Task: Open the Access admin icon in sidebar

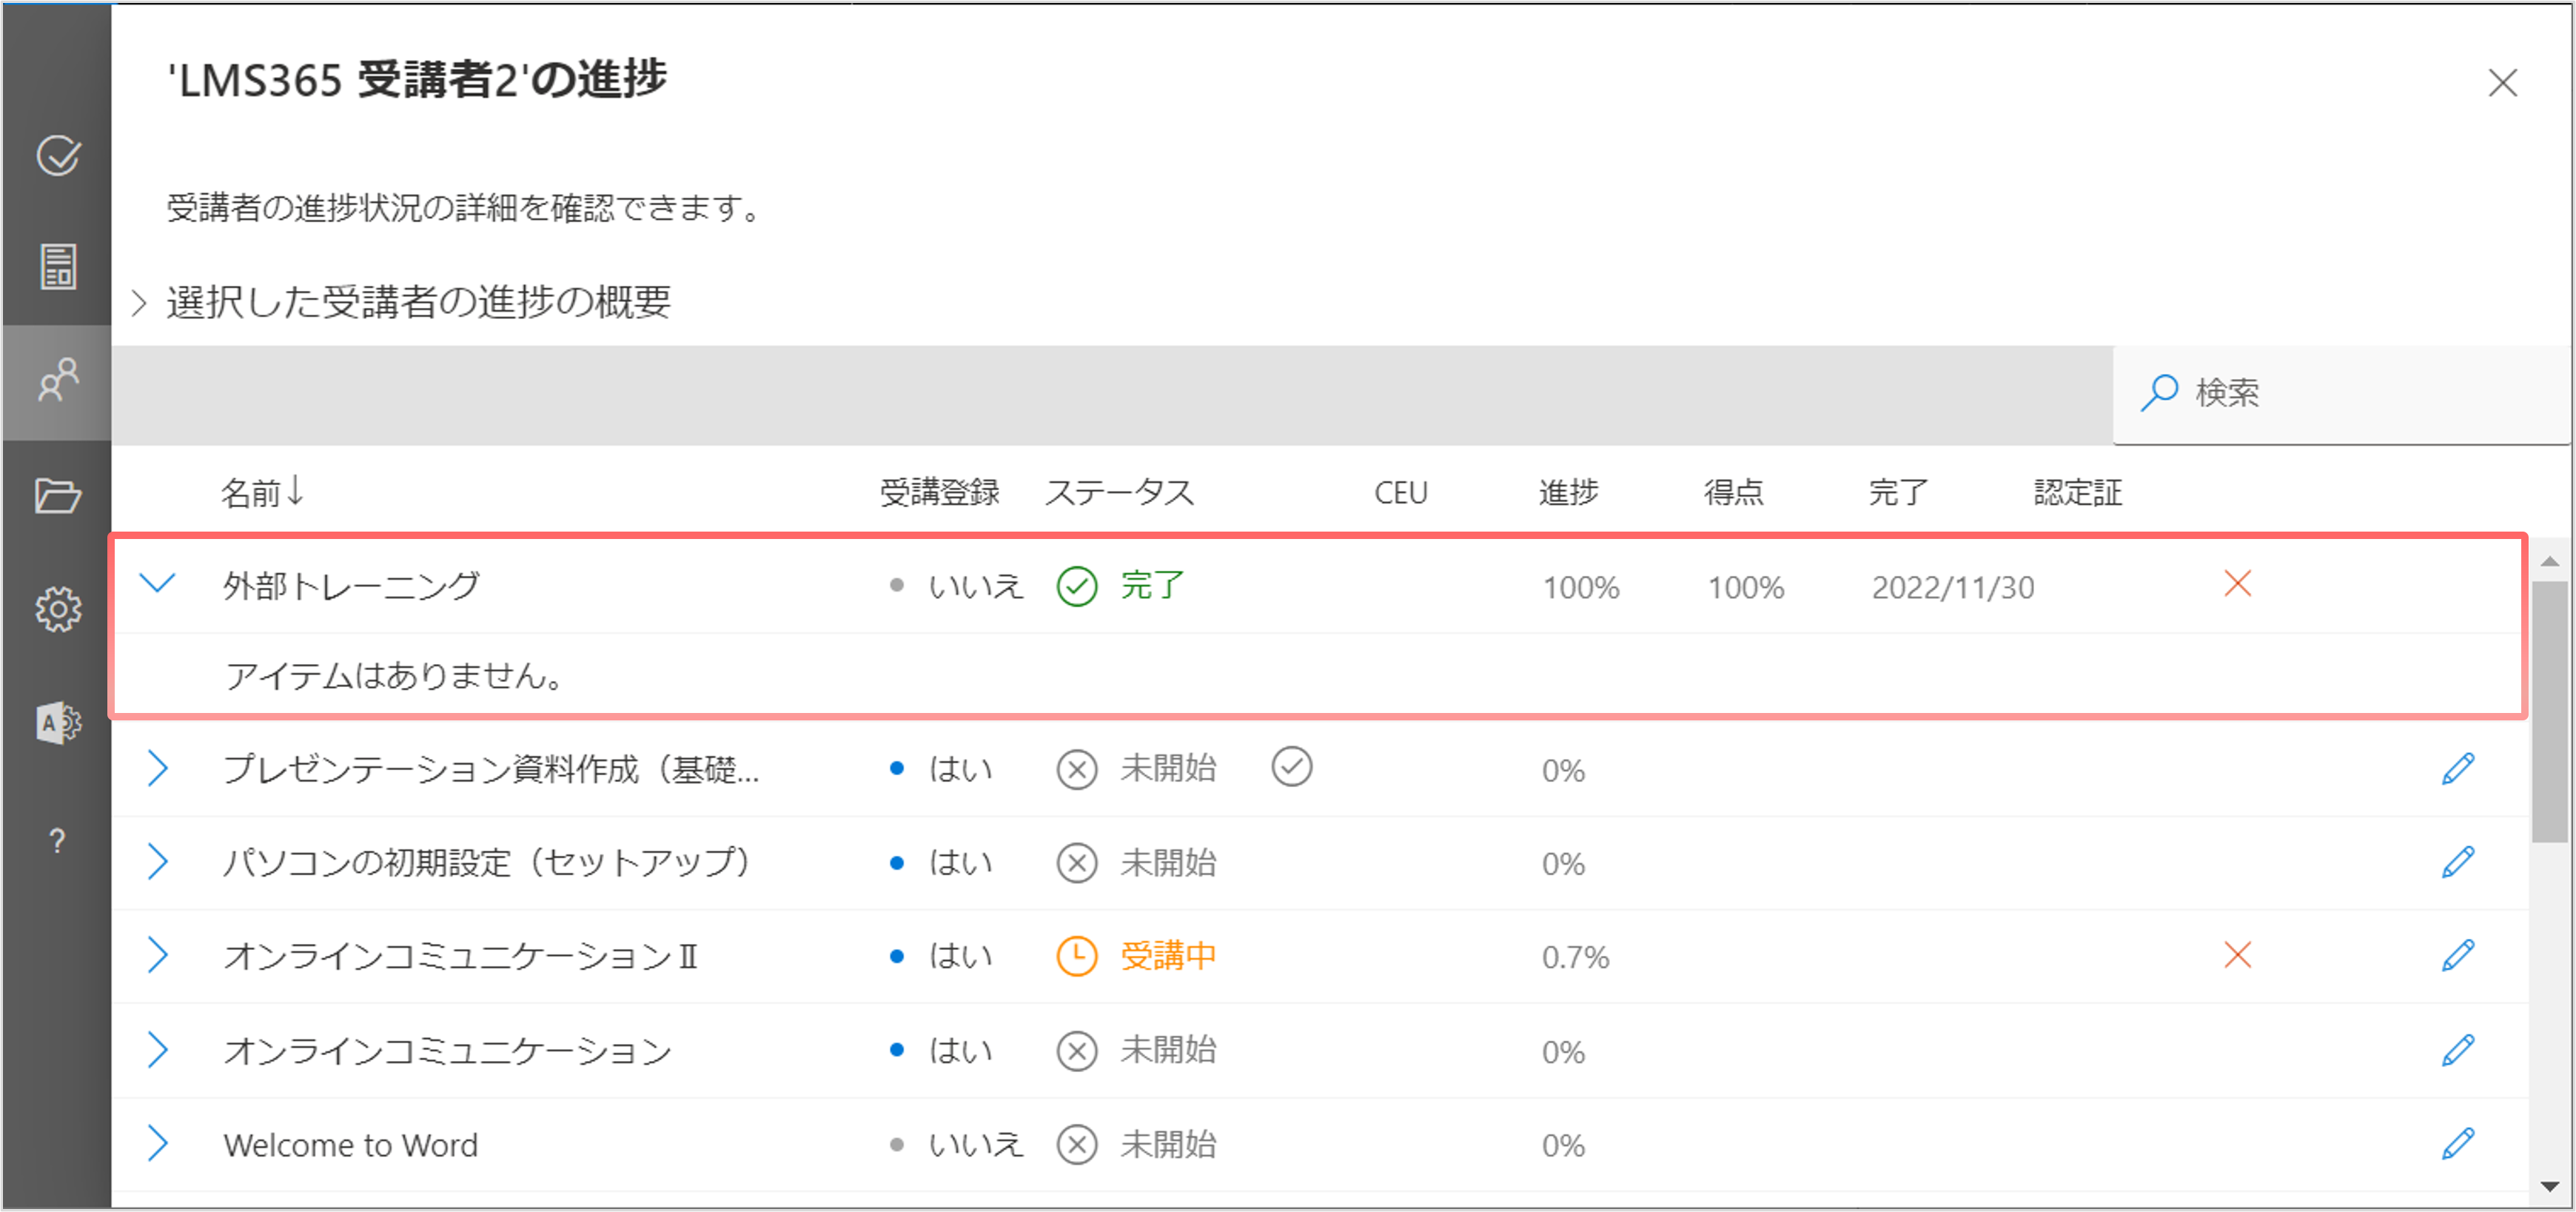Action: pyautogui.click(x=58, y=723)
